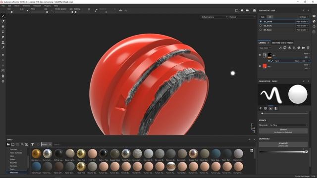317x178 pixels.
Task: Open the Mode menu
Action: coord(17,6)
